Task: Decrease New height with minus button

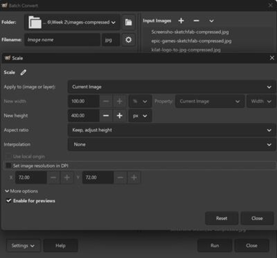Action: (x=106, y=116)
